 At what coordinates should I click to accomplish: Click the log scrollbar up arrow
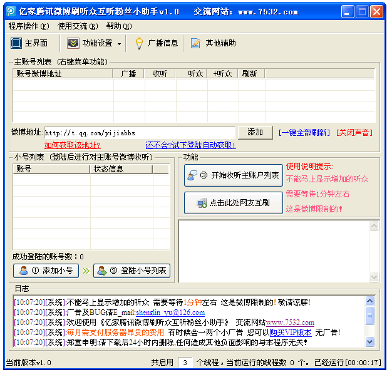369,301
